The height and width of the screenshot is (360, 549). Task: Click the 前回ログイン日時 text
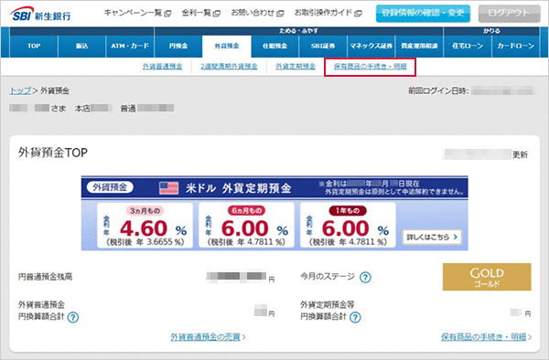coord(438,90)
